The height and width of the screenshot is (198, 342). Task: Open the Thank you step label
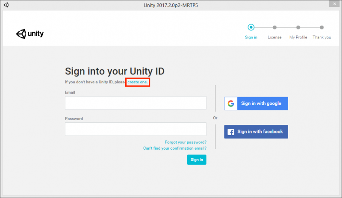pos(322,37)
